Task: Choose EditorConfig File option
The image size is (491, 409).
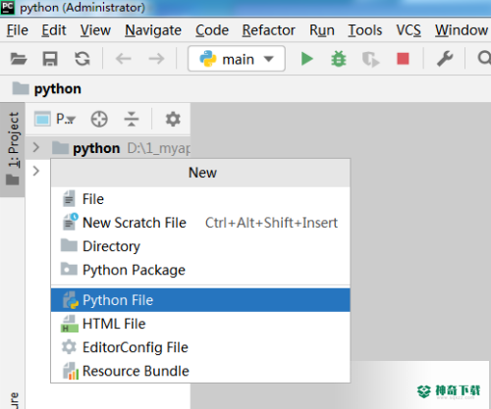Action: pos(200,347)
